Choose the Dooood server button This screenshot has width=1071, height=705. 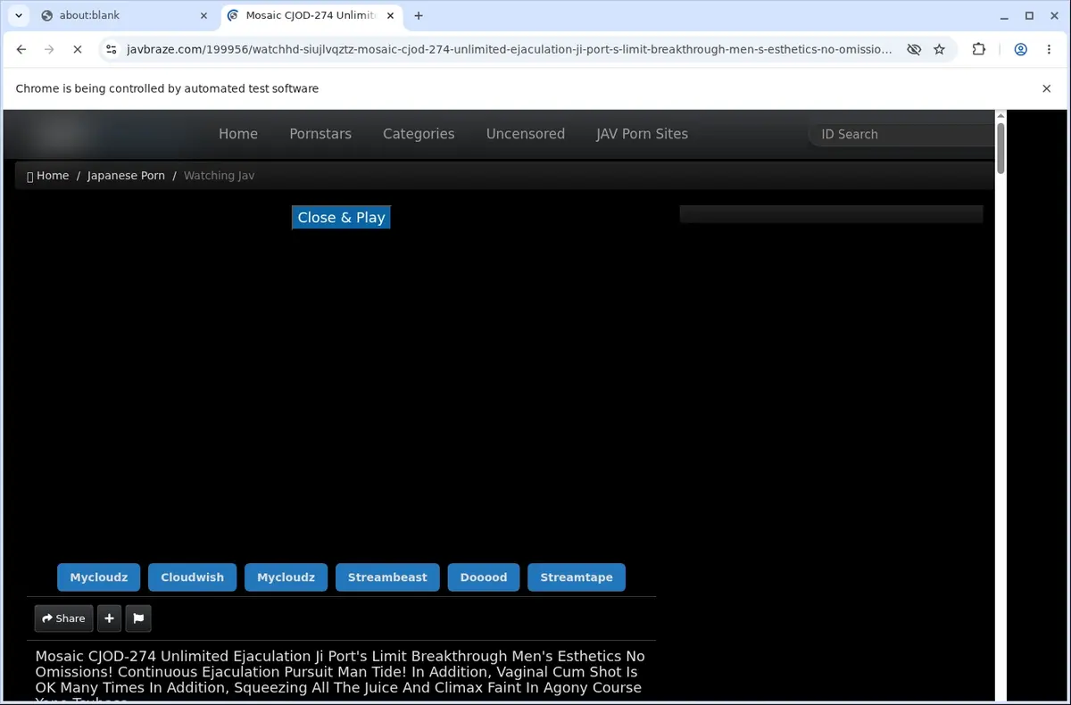pos(484,577)
